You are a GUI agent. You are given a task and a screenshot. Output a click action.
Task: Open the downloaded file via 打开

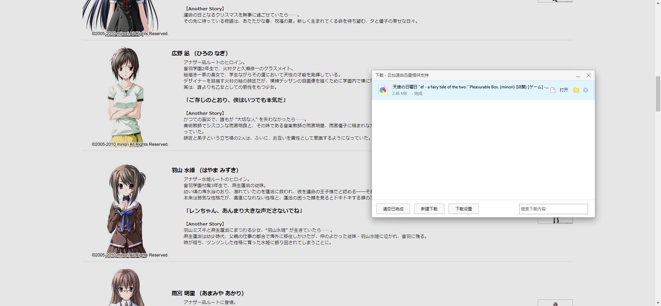click(564, 90)
